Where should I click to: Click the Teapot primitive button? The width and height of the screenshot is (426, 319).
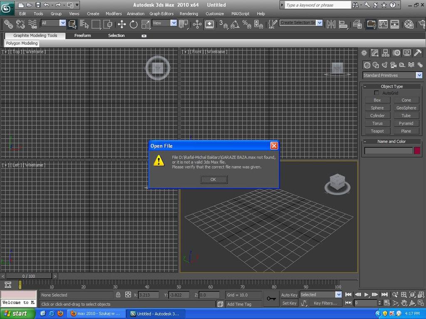(x=377, y=131)
